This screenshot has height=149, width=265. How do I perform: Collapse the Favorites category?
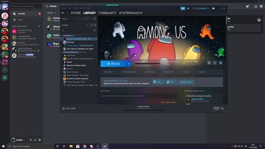62,36
